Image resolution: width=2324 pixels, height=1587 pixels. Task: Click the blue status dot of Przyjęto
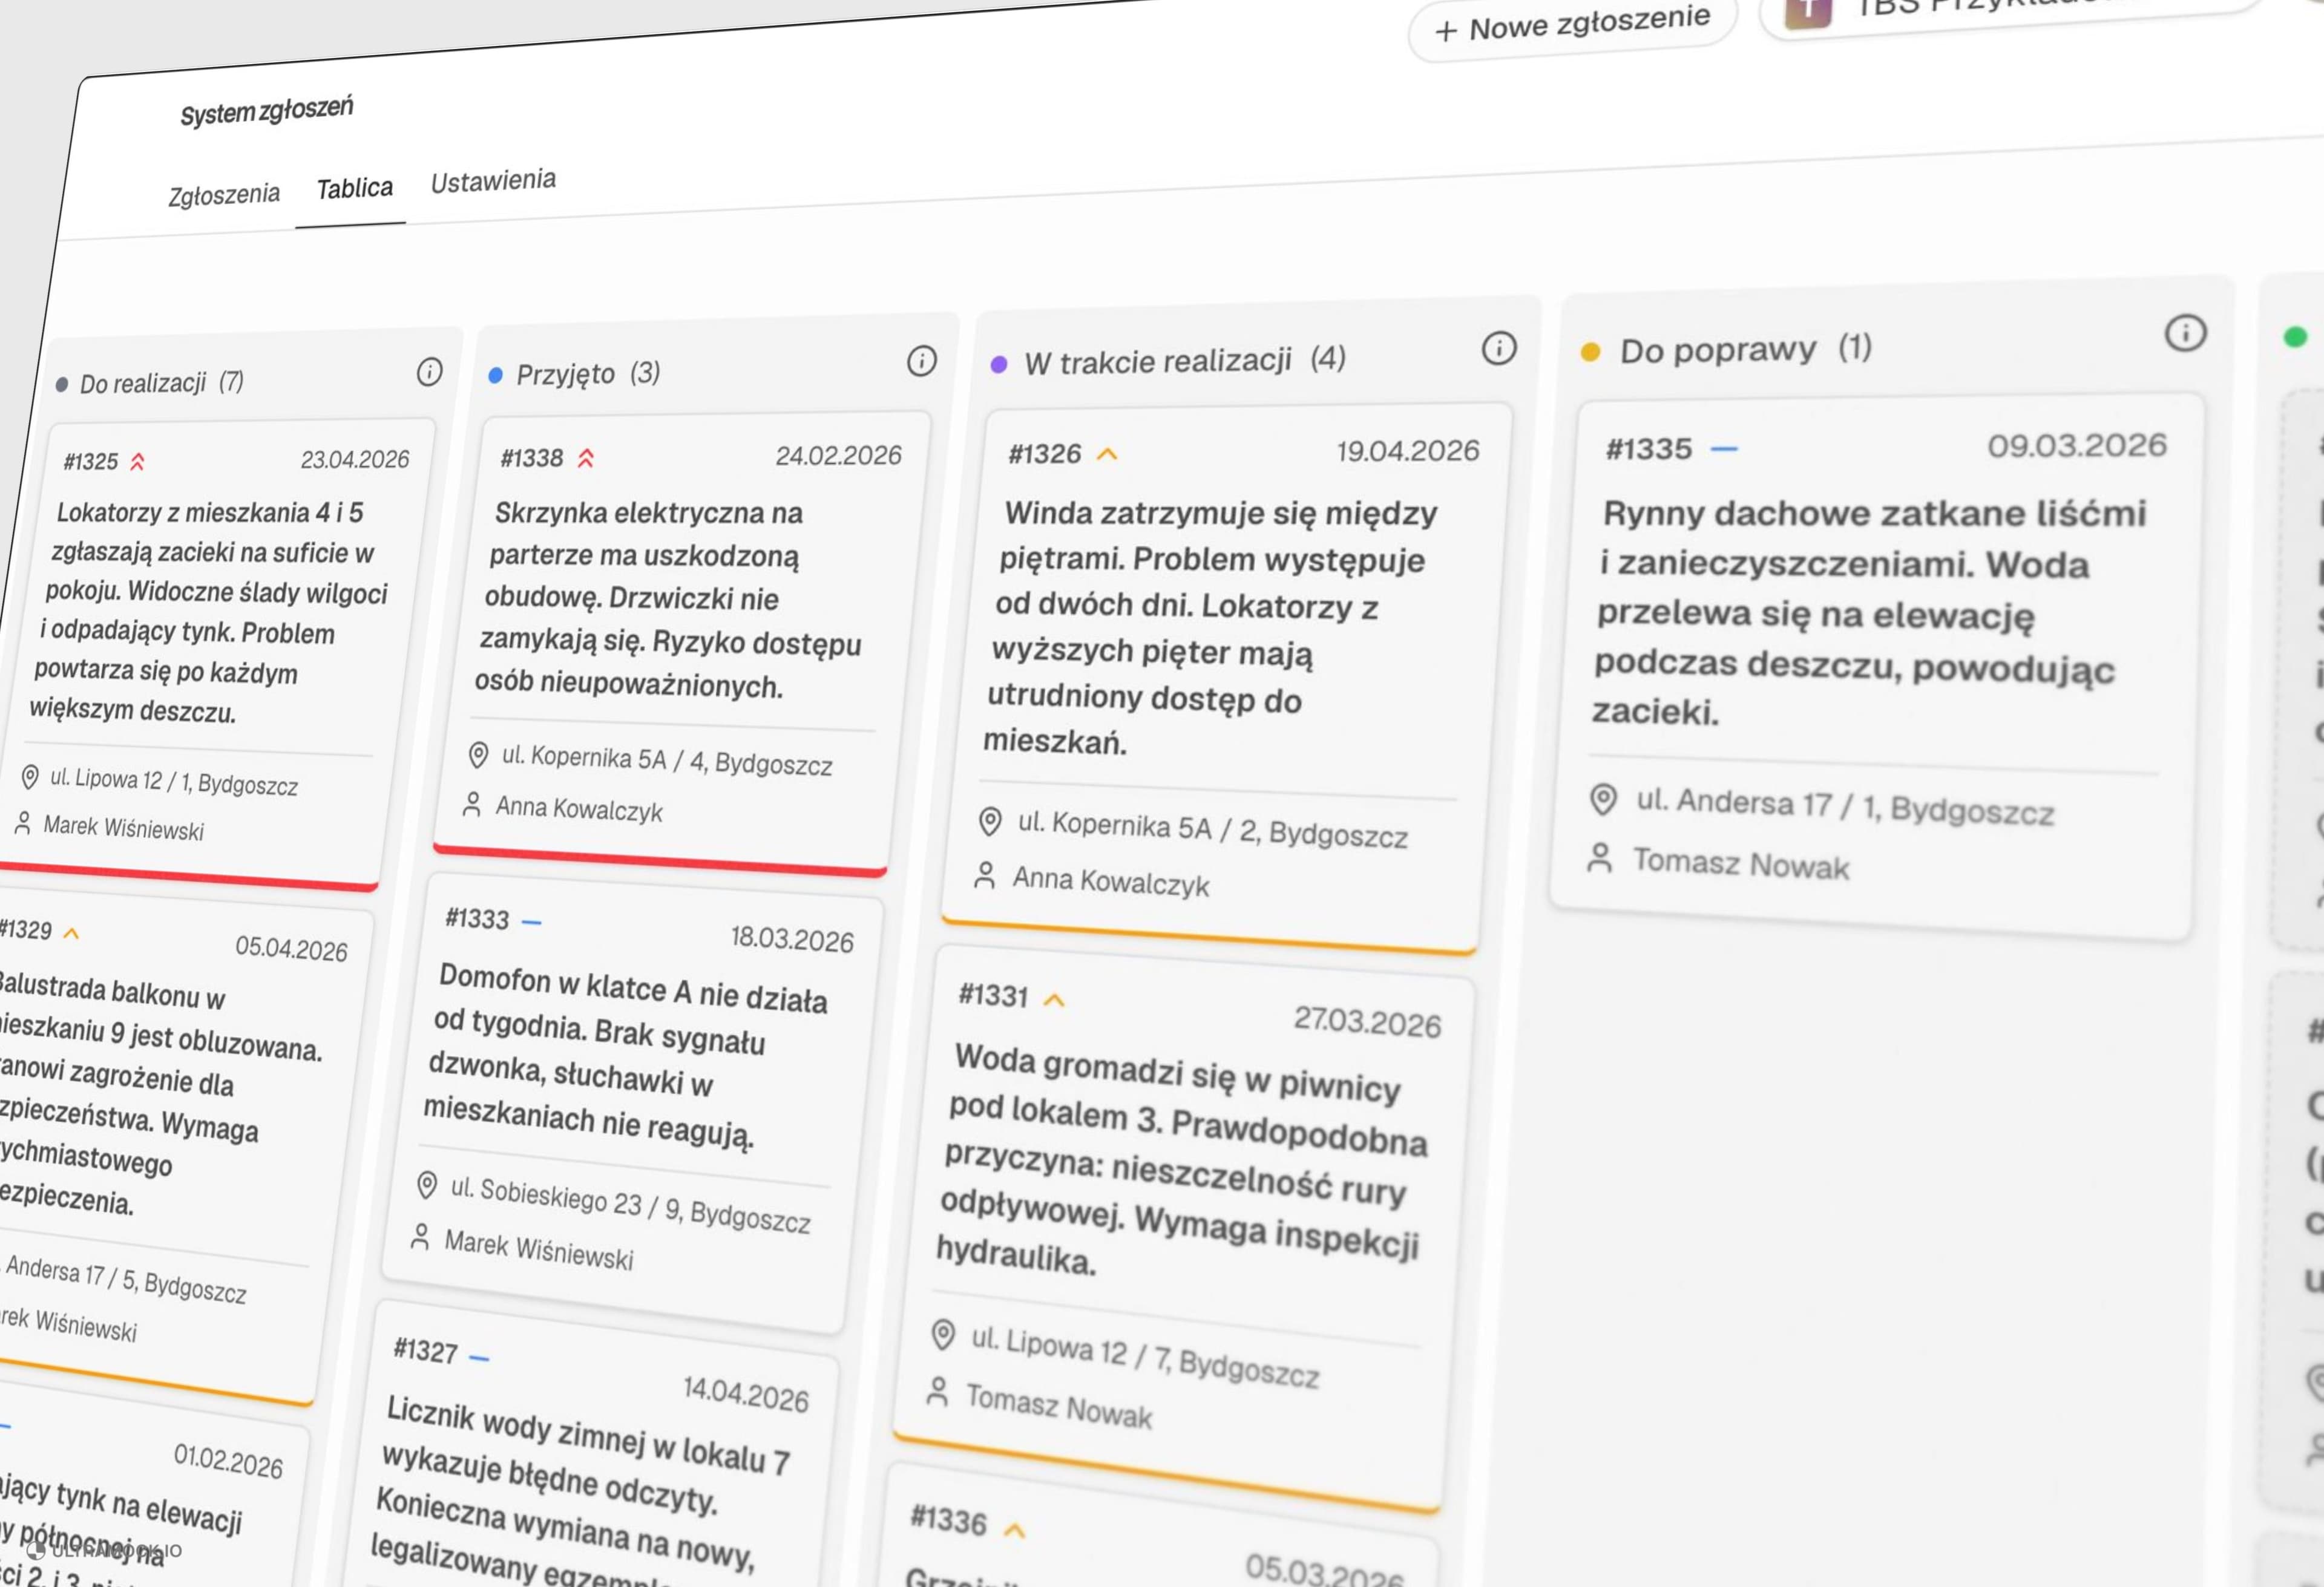coord(495,376)
